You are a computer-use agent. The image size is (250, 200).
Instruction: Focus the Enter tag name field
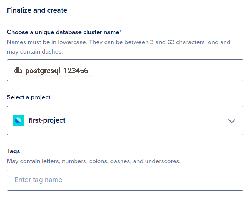point(125,180)
